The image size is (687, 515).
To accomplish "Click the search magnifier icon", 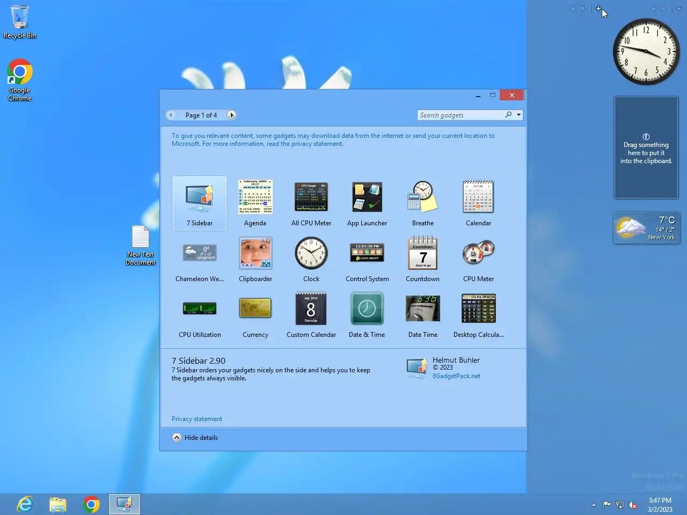I will click(509, 115).
